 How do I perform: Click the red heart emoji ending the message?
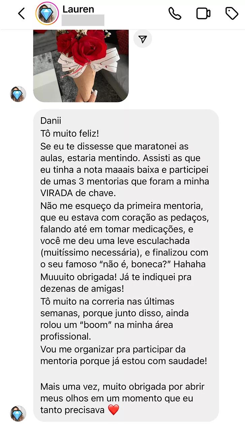tap(114, 410)
